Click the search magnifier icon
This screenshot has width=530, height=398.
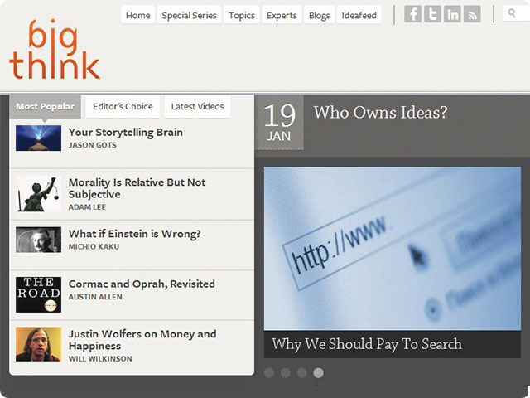(x=512, y=13)
